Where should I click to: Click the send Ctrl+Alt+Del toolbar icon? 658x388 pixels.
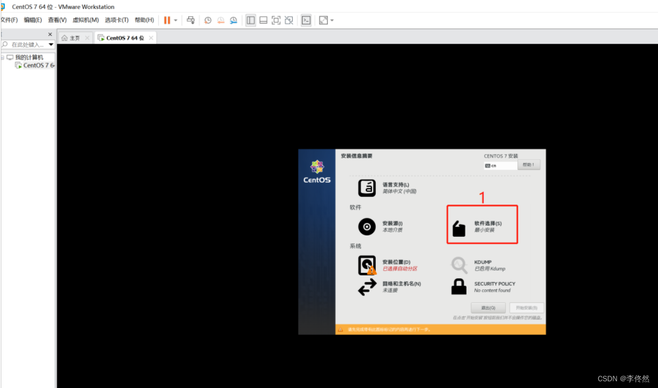pyautogui.click(x=190, y=20)
